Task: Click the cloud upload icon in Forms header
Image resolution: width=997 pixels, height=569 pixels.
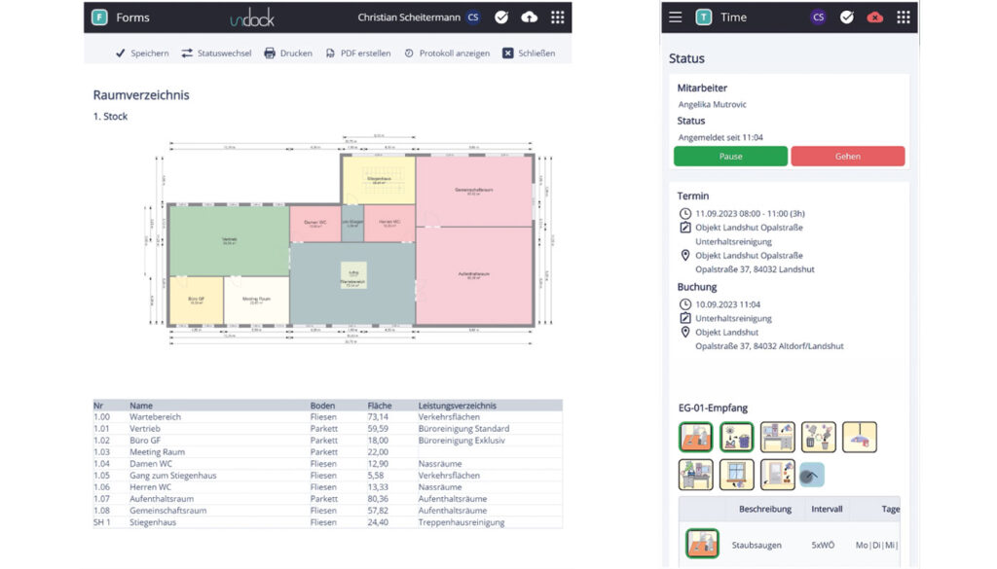Action: [529, 18]
